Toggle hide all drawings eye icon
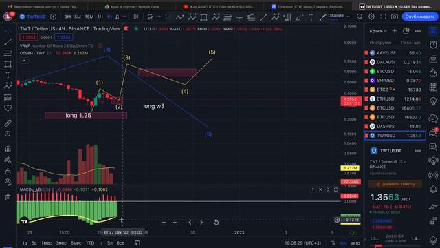This screenshot has width=440, height=248. [8, 182]
